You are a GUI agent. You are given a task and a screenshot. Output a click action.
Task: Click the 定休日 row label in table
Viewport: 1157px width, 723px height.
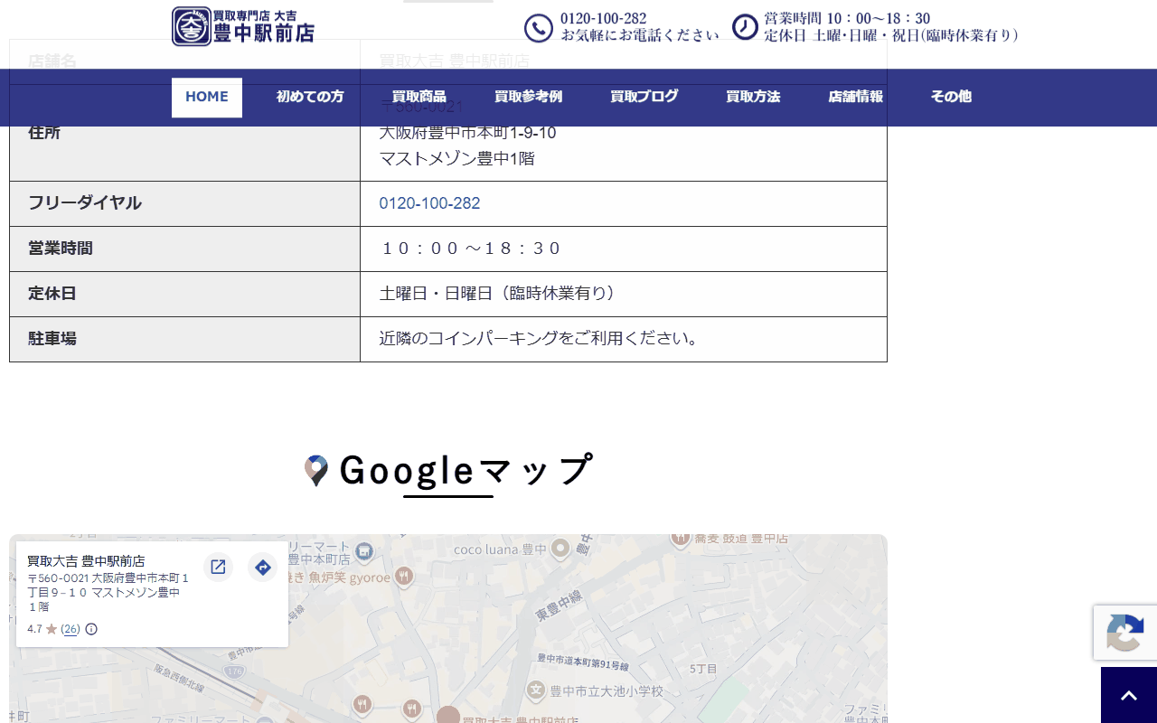[52, 294]
